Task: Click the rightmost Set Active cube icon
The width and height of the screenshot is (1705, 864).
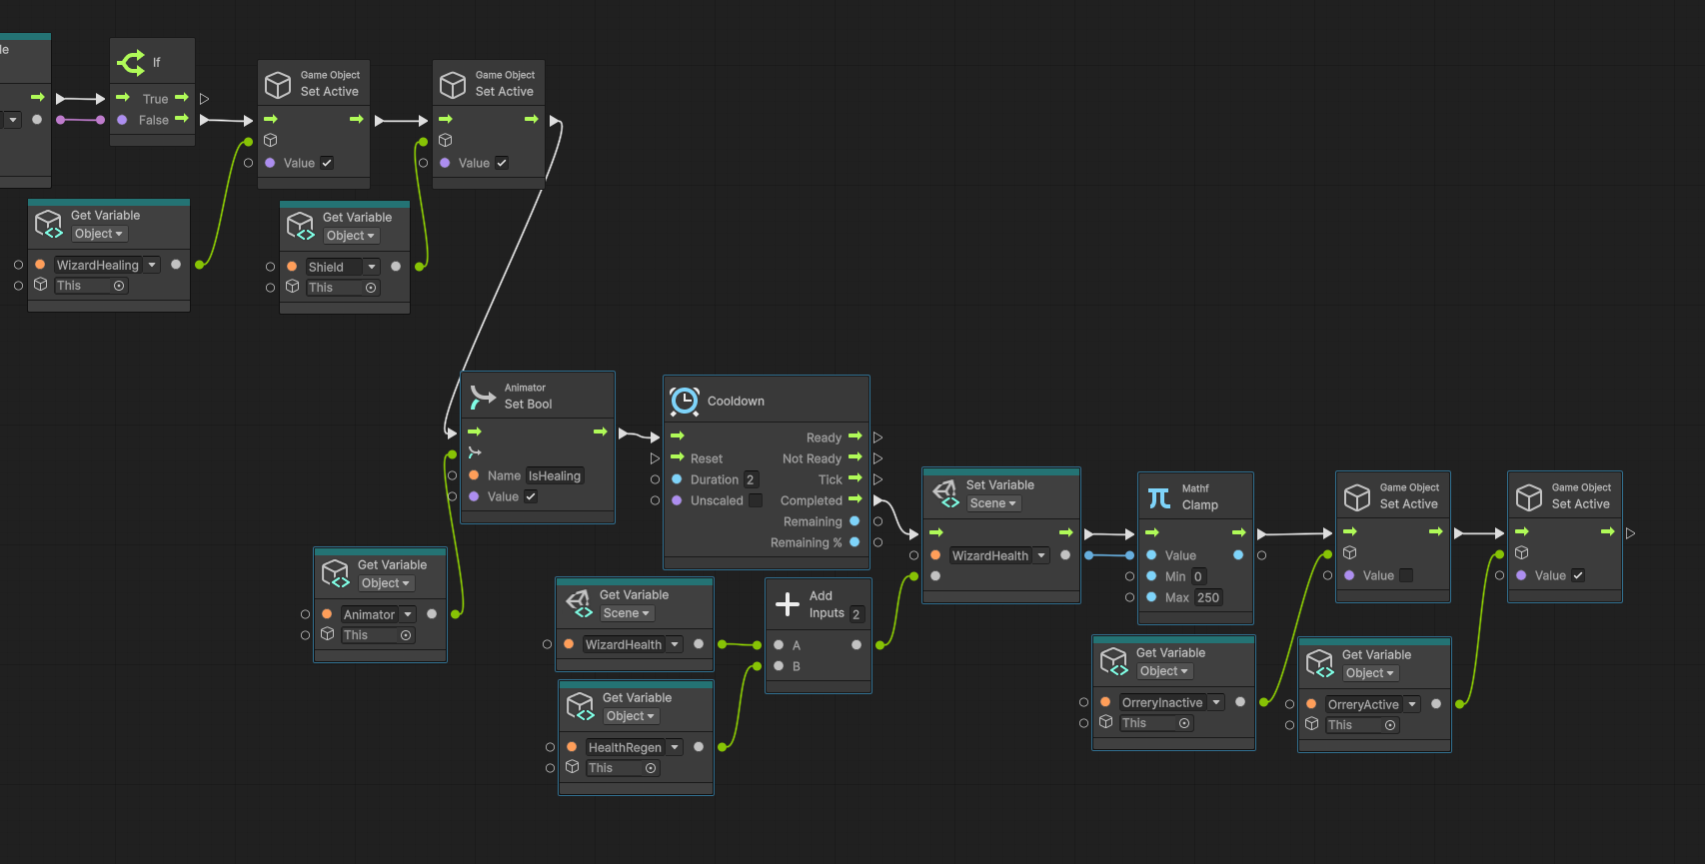Action: [x=1529, y=496]
